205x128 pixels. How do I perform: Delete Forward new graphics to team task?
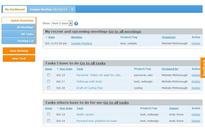[x=196, y=121]
